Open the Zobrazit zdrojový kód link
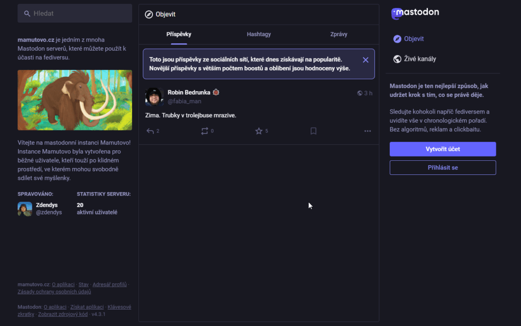The width and height of the screenshot is (521, 326). [63, 313]
